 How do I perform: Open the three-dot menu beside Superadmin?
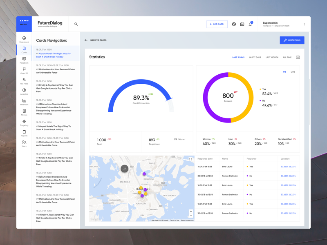click(x=304, y=24)
